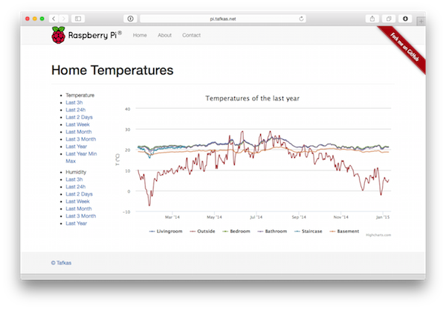Viewport: 446px width, 309px height.
Task: Open Humidity Last Year link
Action: pos(77,223)
